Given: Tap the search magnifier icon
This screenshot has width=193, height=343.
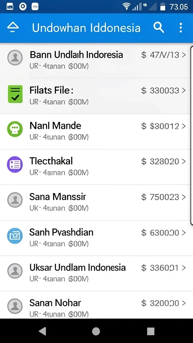Looking at the screenshot, I should coord(158,28).
